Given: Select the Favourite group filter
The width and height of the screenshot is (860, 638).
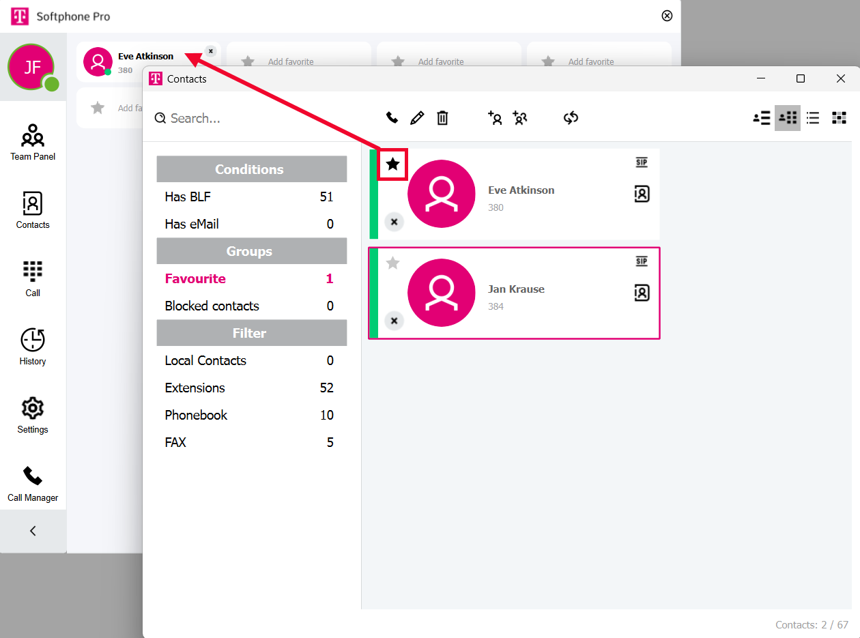Looking at the screenshot, I should click(x=195, y=278).
